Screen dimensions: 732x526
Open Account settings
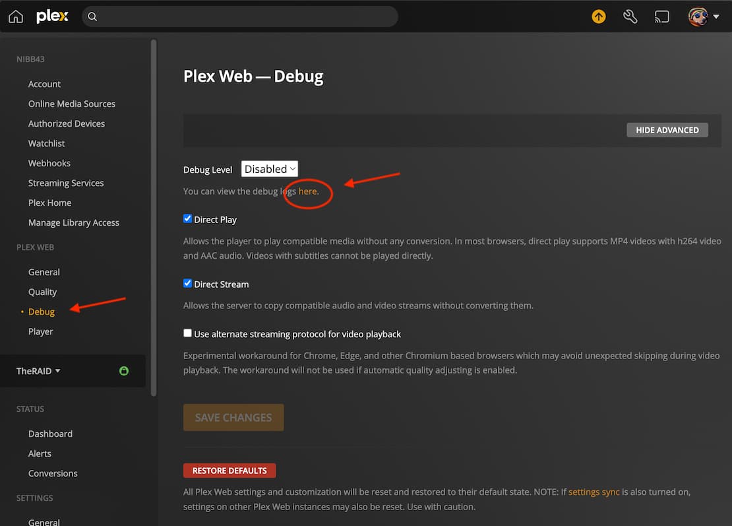[x=44, y=84]
